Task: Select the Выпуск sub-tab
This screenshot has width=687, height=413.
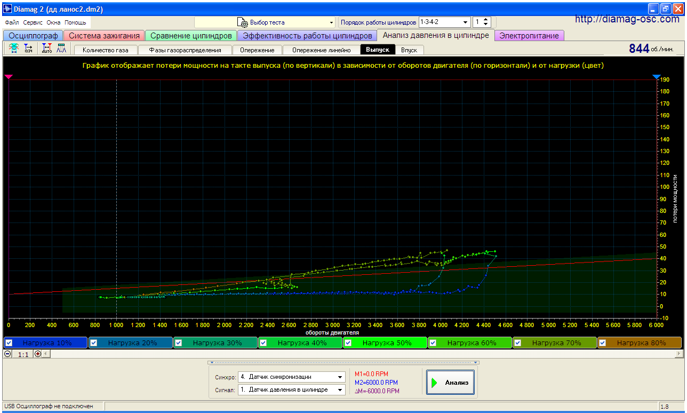Action: tap(378, 50)
